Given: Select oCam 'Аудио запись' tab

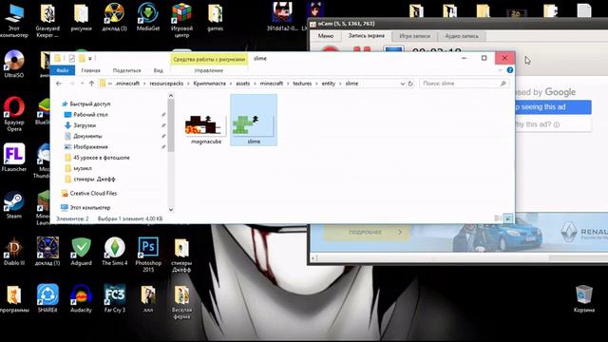Looking at the screenshot, I should [462, 36].
